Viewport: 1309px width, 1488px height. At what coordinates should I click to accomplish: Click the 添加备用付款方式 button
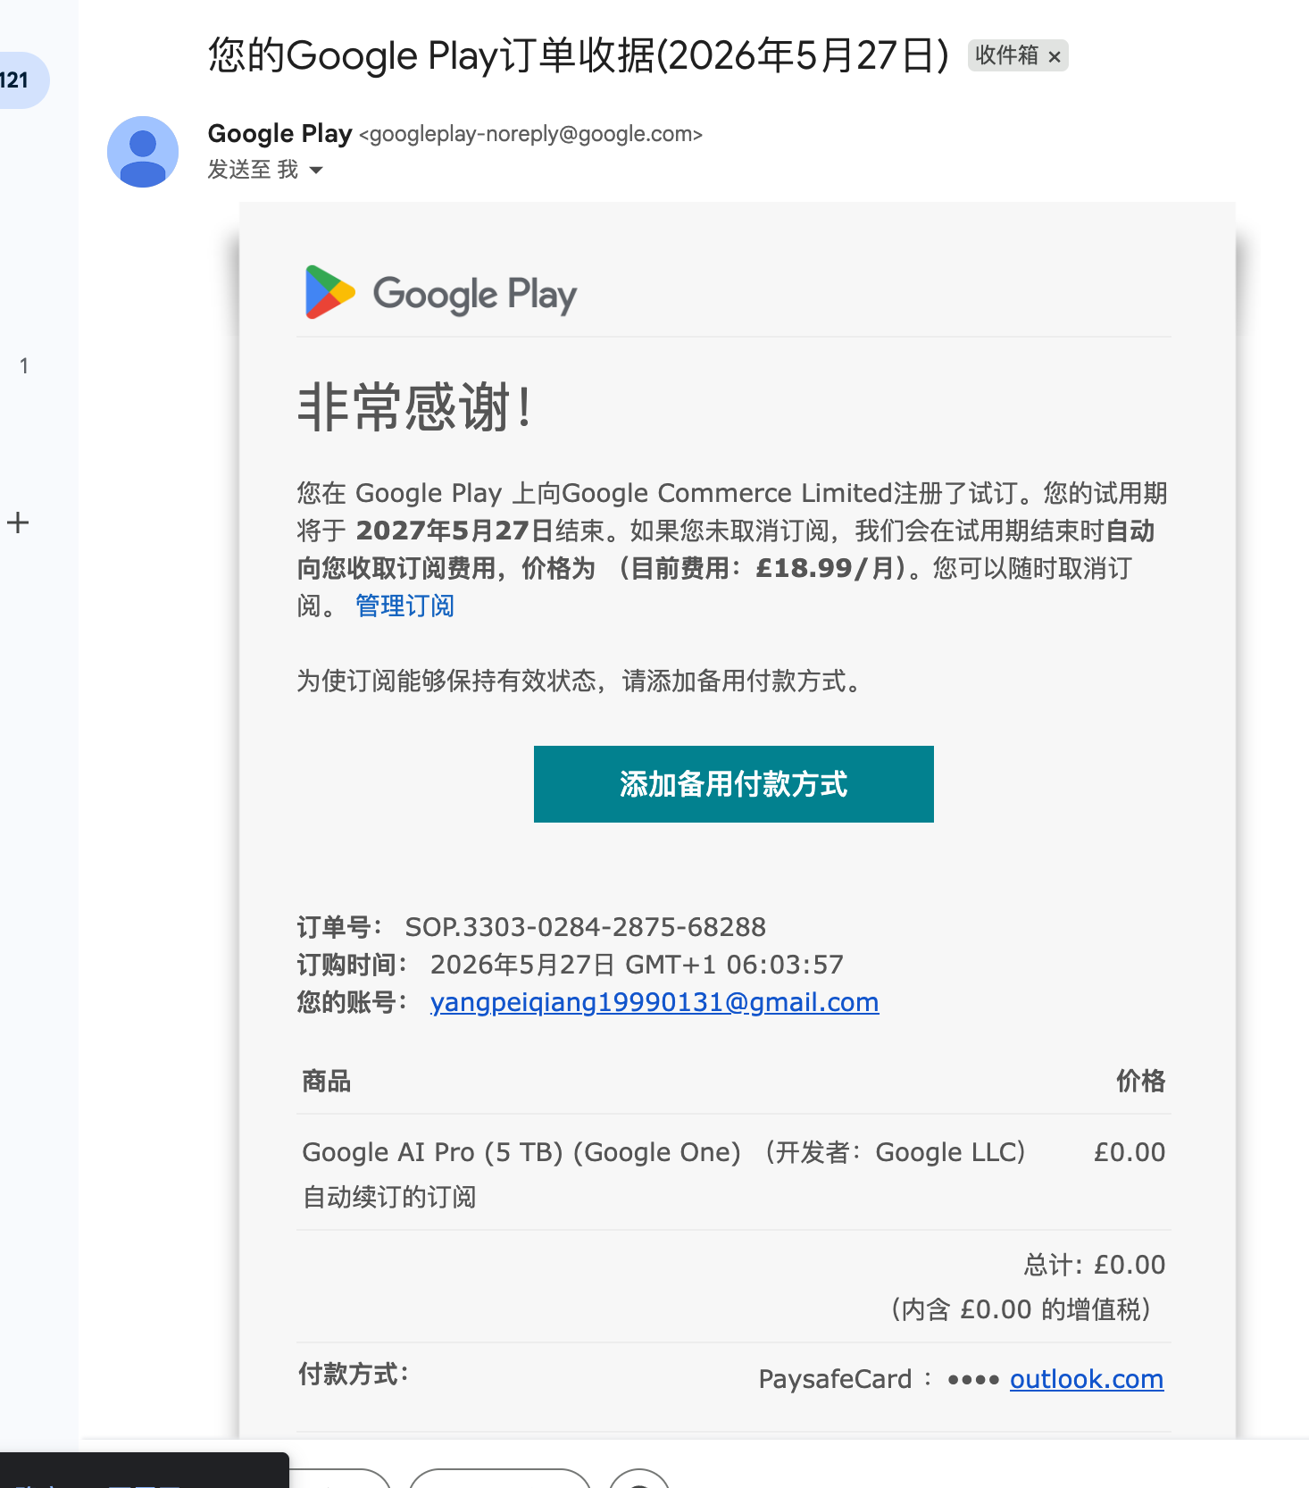click(x=733, y=784)
